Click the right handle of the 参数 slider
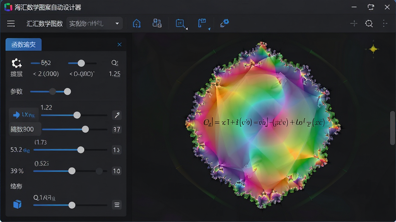This screenshot has width=396, height=222. (67, 91)
